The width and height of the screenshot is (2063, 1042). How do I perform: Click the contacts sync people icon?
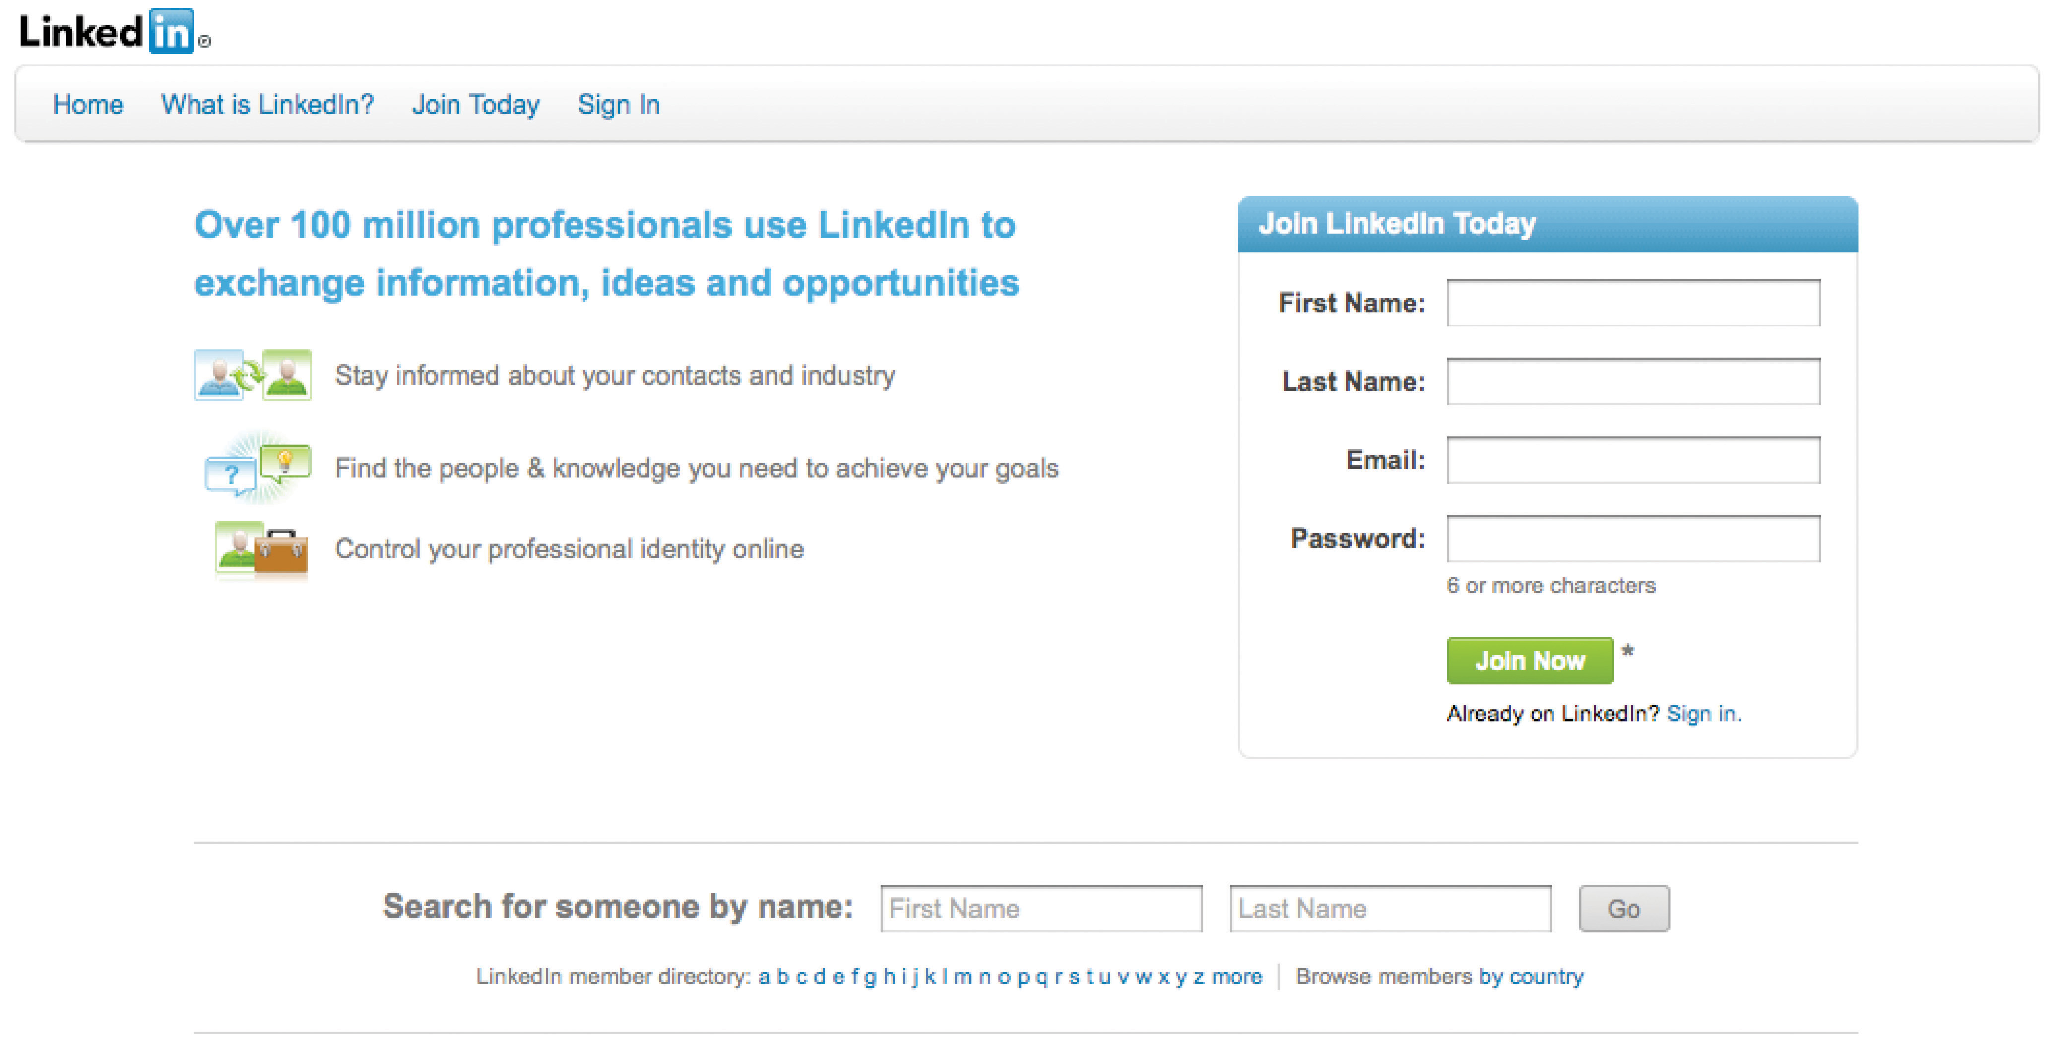point(253,374)
